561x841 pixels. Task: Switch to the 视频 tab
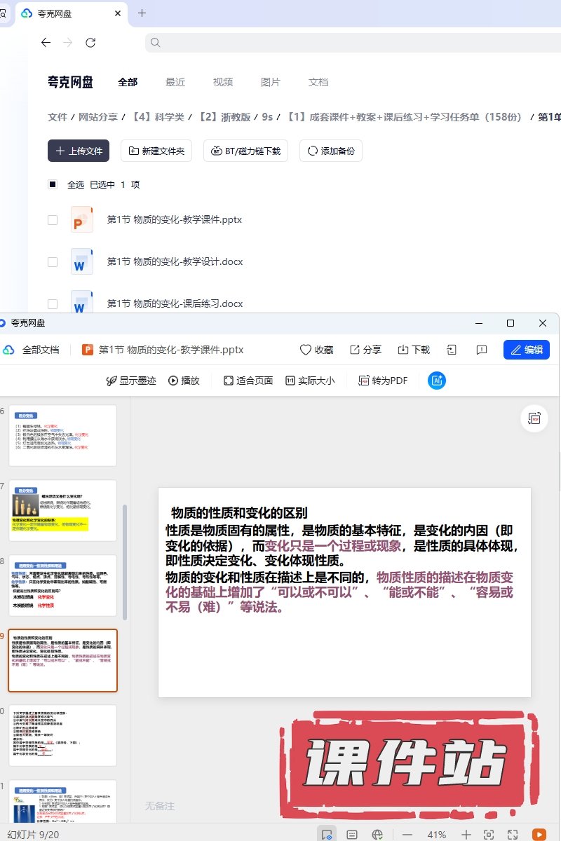(223, 82)
